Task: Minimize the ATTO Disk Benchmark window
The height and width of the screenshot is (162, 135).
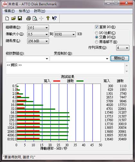Action: point(108,3)
